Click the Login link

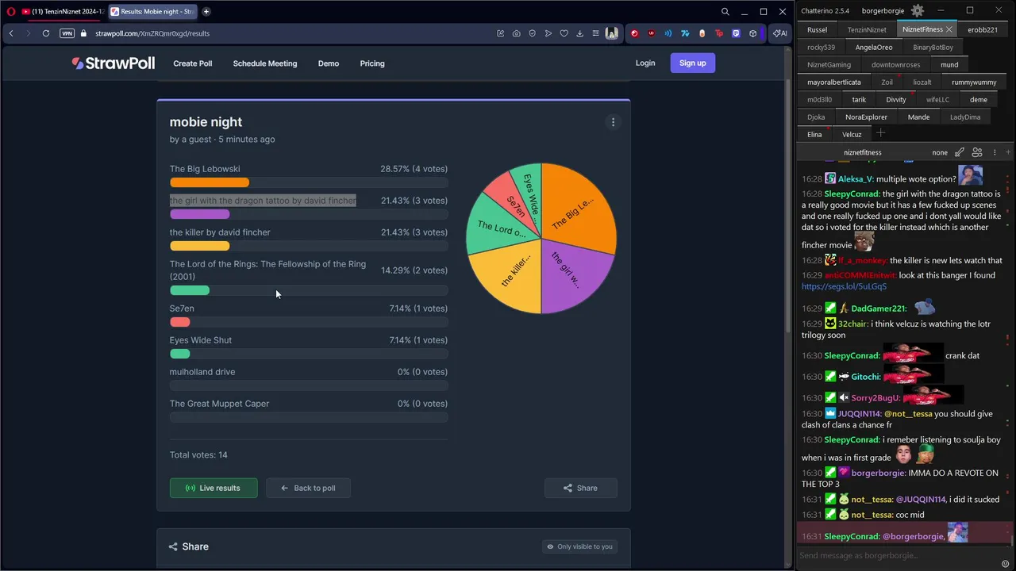click(x=645, y=63)
